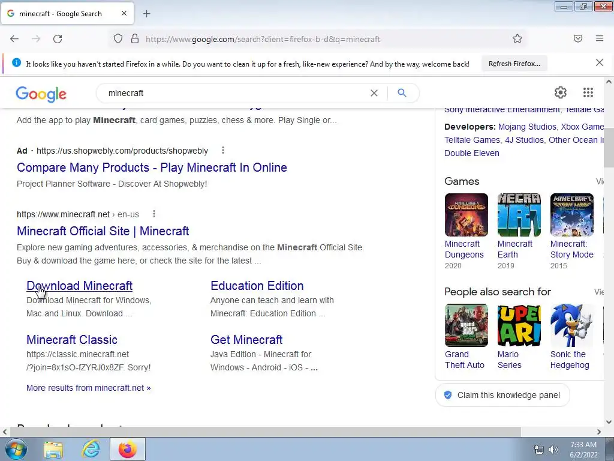The image size is (614, 461).
Task: Select Grand Theft Auto thumbnail
Action: 466,325
